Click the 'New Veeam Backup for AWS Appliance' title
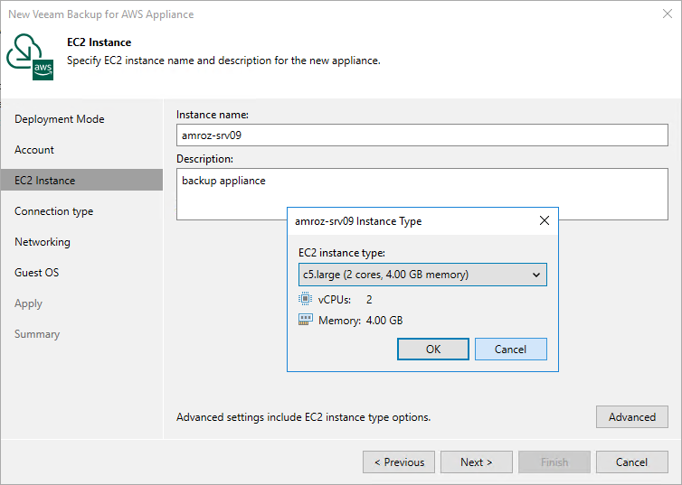The height and width of the screenshot is (485, 682). coord(101,14)
